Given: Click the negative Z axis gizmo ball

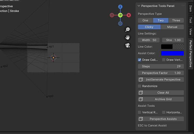Looking at the screenshot, I should pos(120,24).
